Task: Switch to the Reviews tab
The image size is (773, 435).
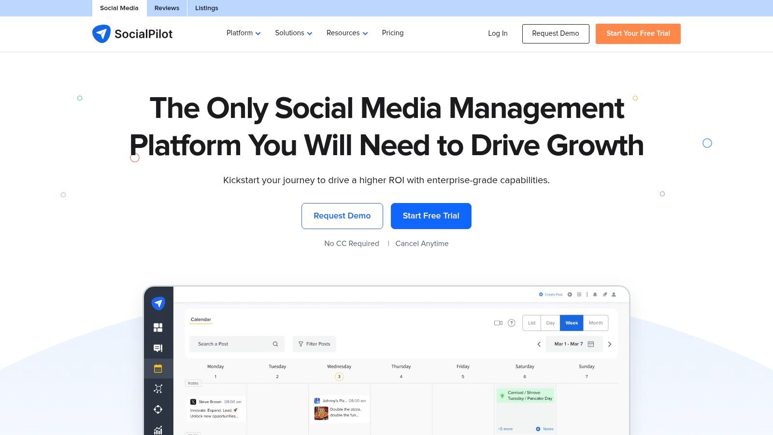Action: pos(166,8)
